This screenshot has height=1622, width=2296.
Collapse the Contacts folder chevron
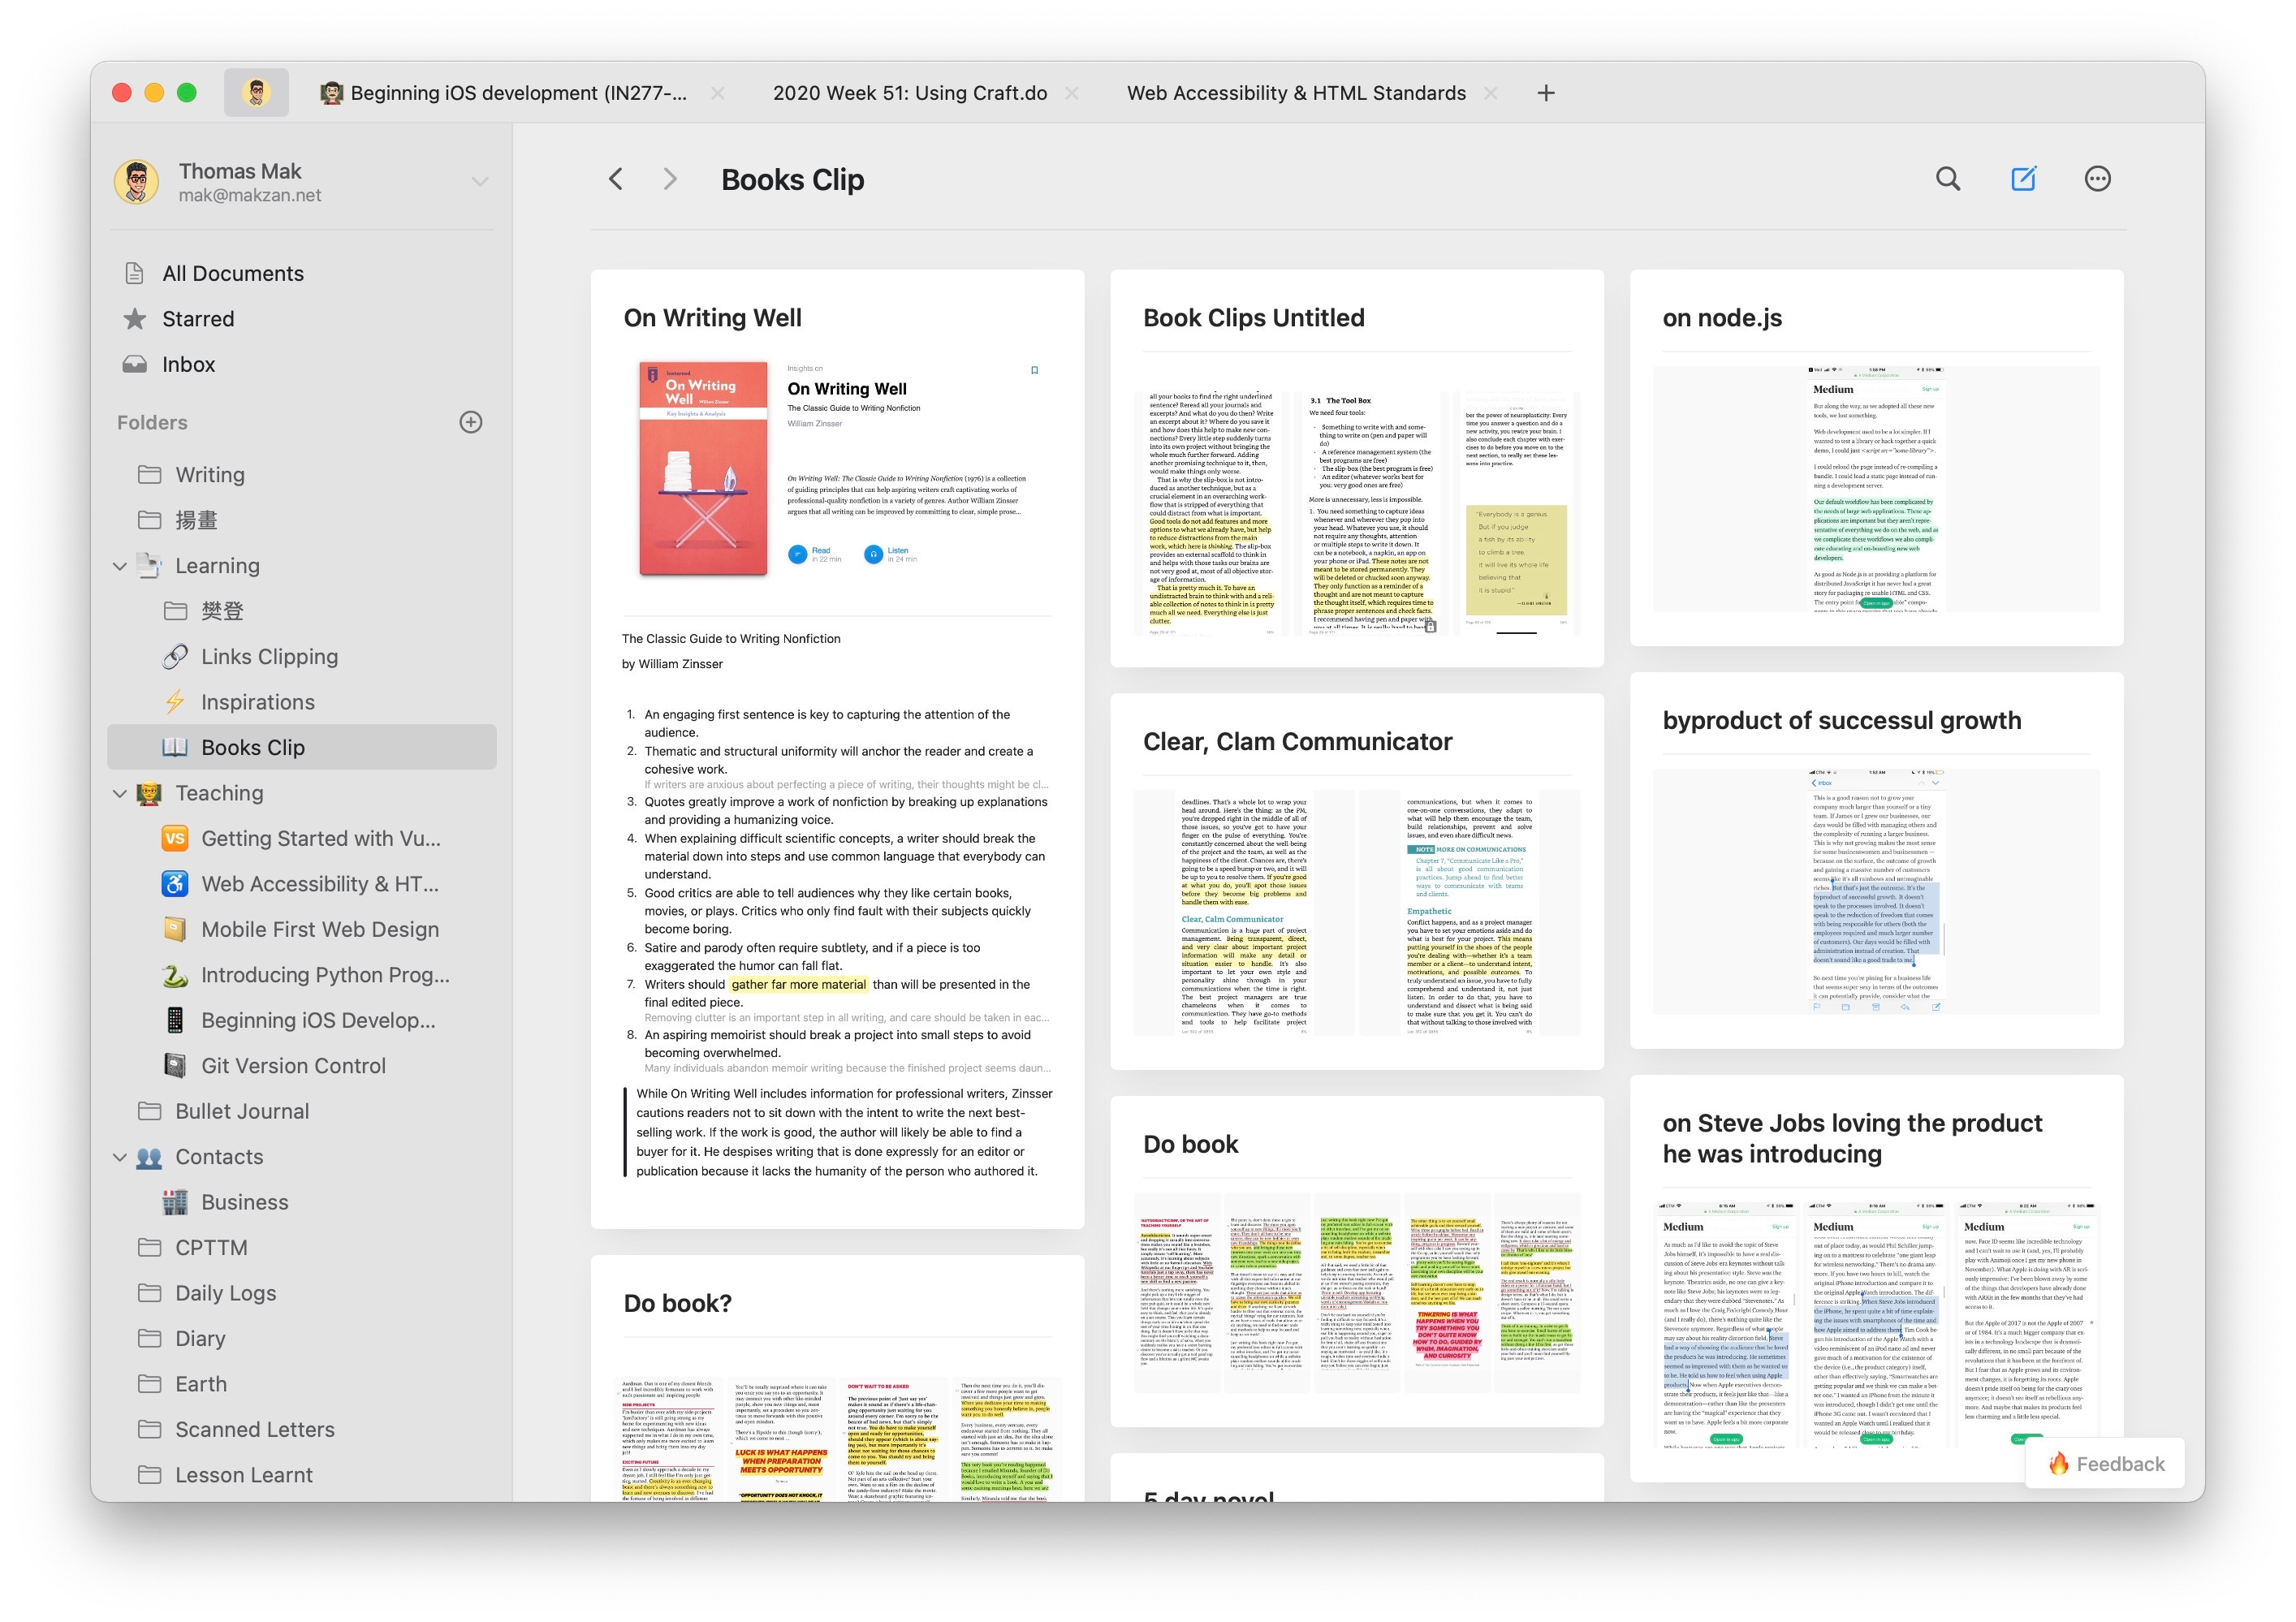[x=120, y=1157]
